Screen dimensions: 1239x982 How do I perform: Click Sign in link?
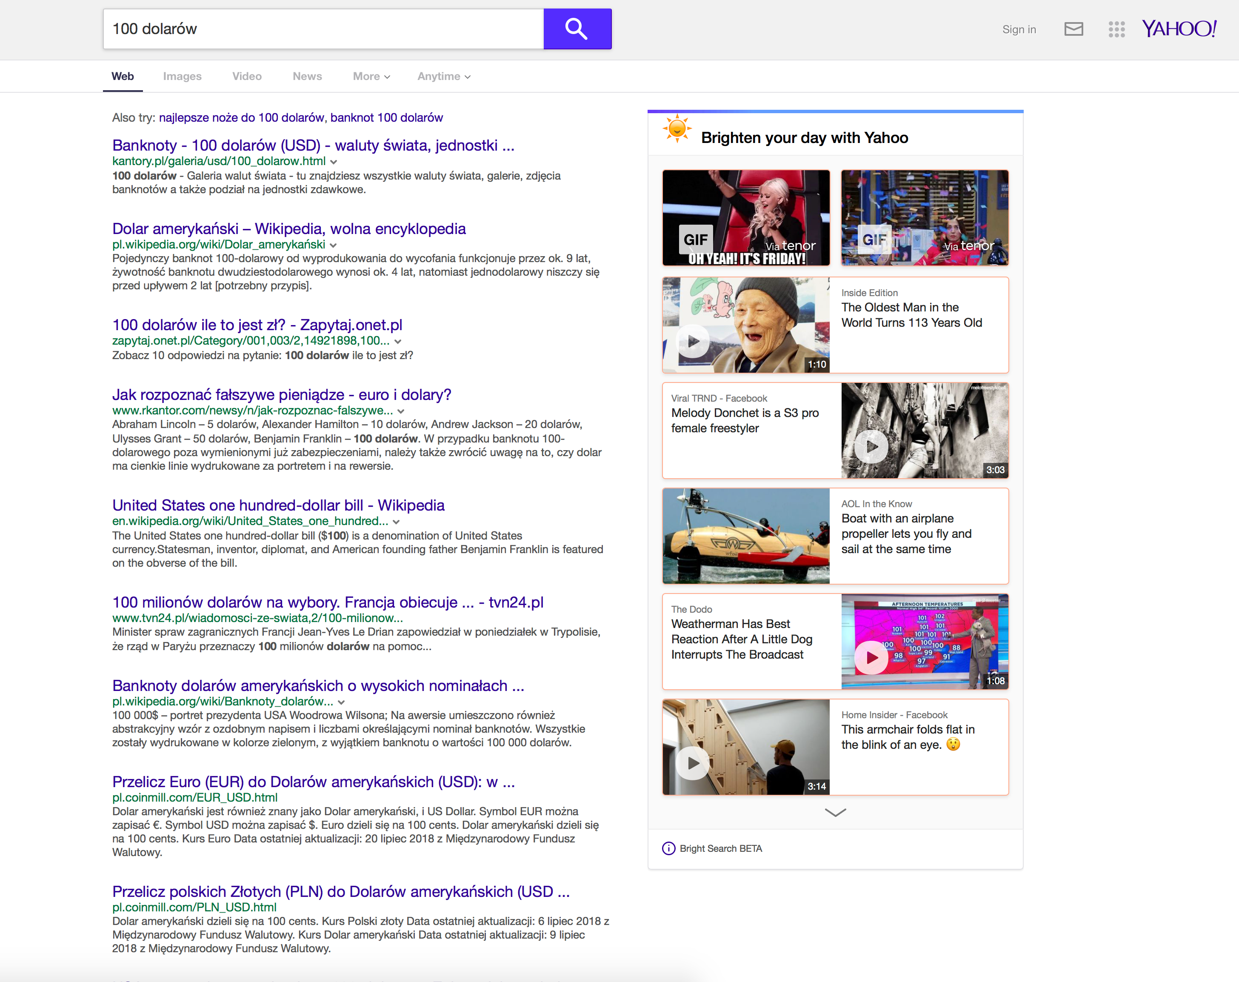tap(1019, 29)
